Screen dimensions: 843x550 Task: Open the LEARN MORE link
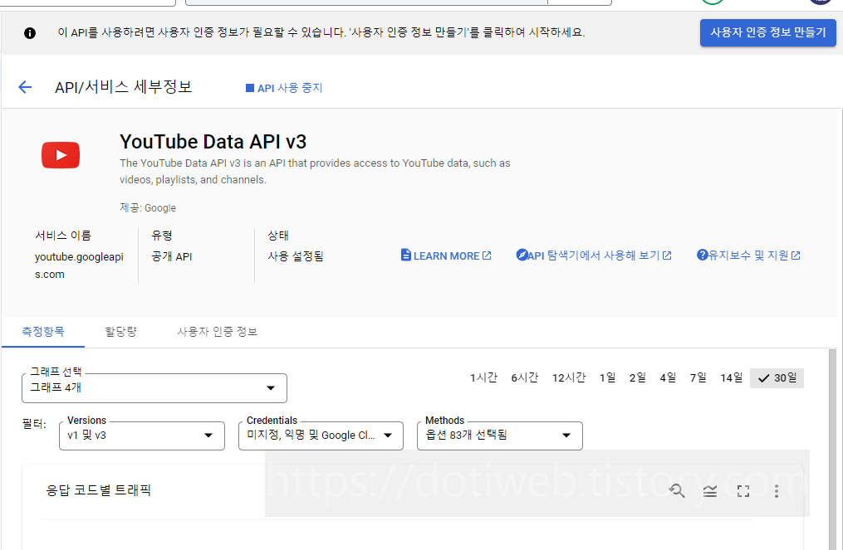[446, 256]
